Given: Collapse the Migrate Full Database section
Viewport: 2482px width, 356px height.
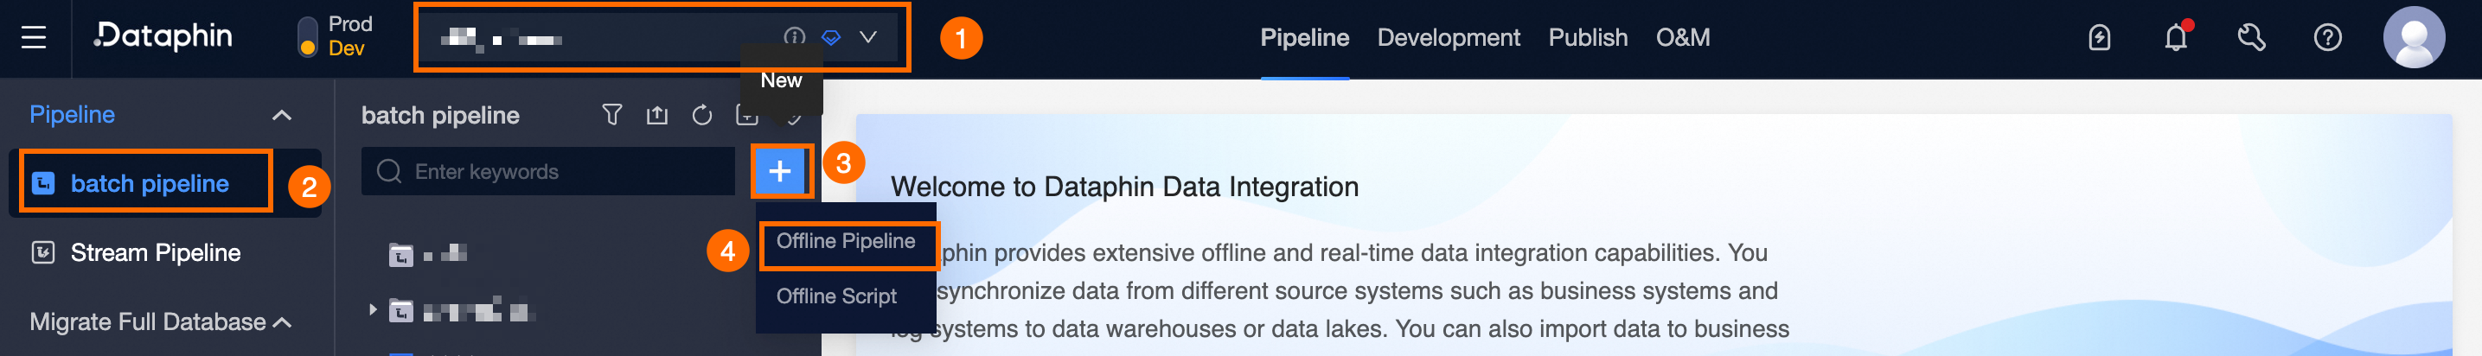Looking at the screenshot, I should (x=282, y=322).
